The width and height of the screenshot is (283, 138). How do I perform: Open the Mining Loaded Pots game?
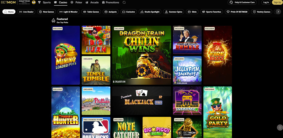click(66, 55)
